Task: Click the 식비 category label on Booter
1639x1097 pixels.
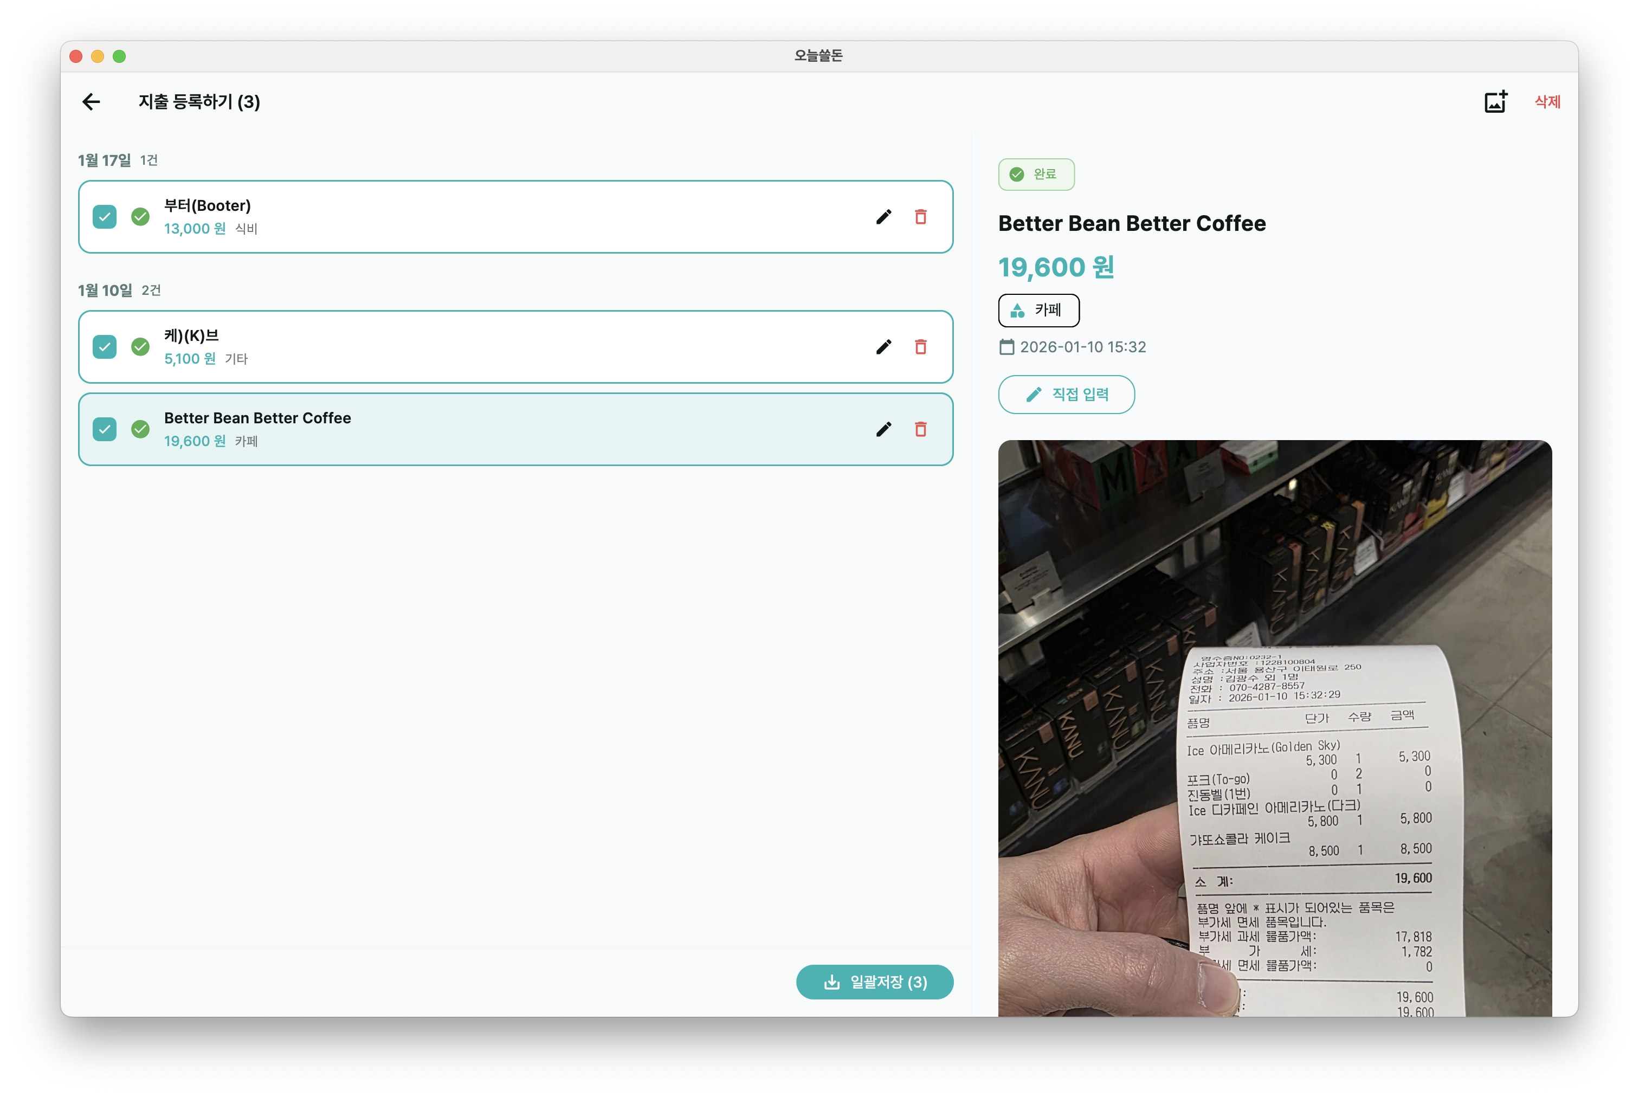Action: [246, 229]
